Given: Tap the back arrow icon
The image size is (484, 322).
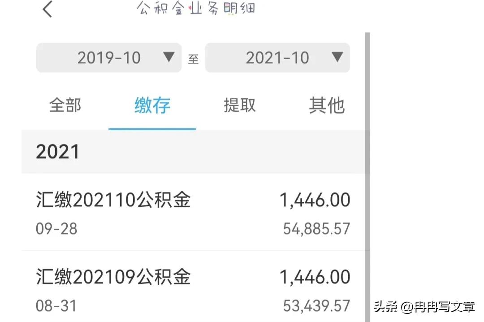Looking at the screenshot, I should (x=48, y=9).
